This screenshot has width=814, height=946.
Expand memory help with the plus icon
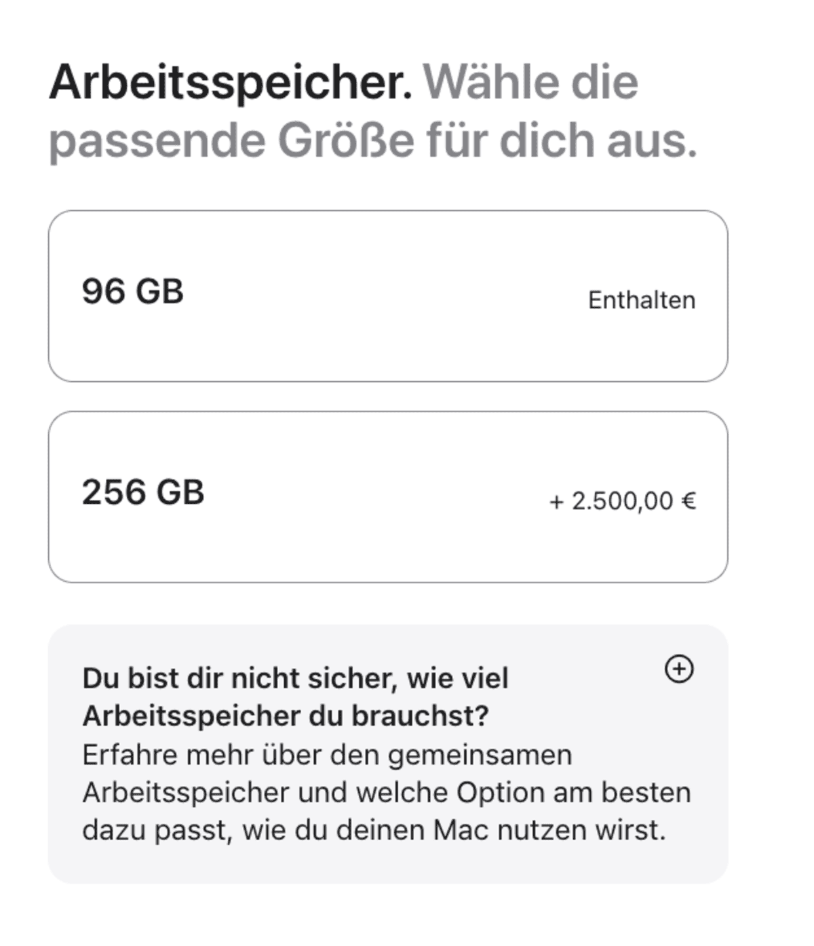[679, 669]
